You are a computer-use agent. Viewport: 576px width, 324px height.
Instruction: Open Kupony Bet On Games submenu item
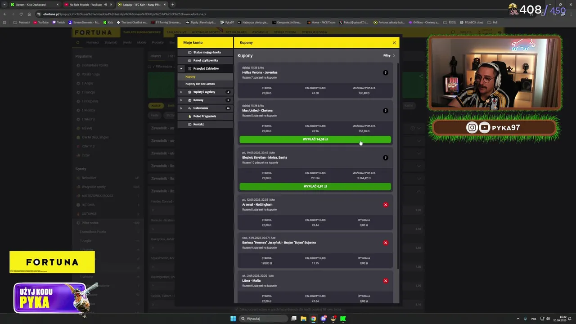coord(205,84)
